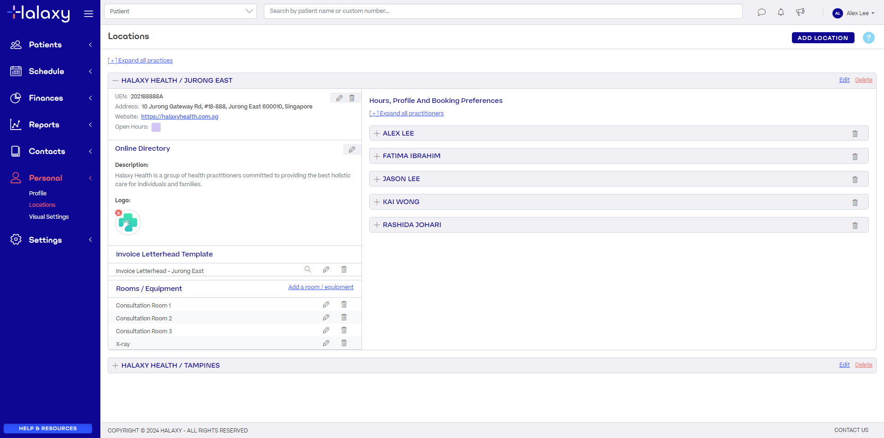Screen dimensions: 884x438
Task: Open Visual Settings in the sidebar
Action: tap(49, 217)
